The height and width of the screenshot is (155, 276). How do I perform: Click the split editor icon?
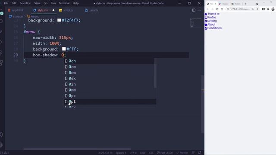point(194,10)
